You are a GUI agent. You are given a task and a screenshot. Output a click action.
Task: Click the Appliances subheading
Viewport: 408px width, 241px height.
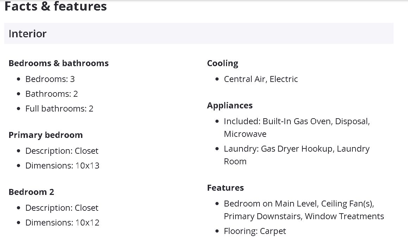pyautogui.click(x=230, y=106)
